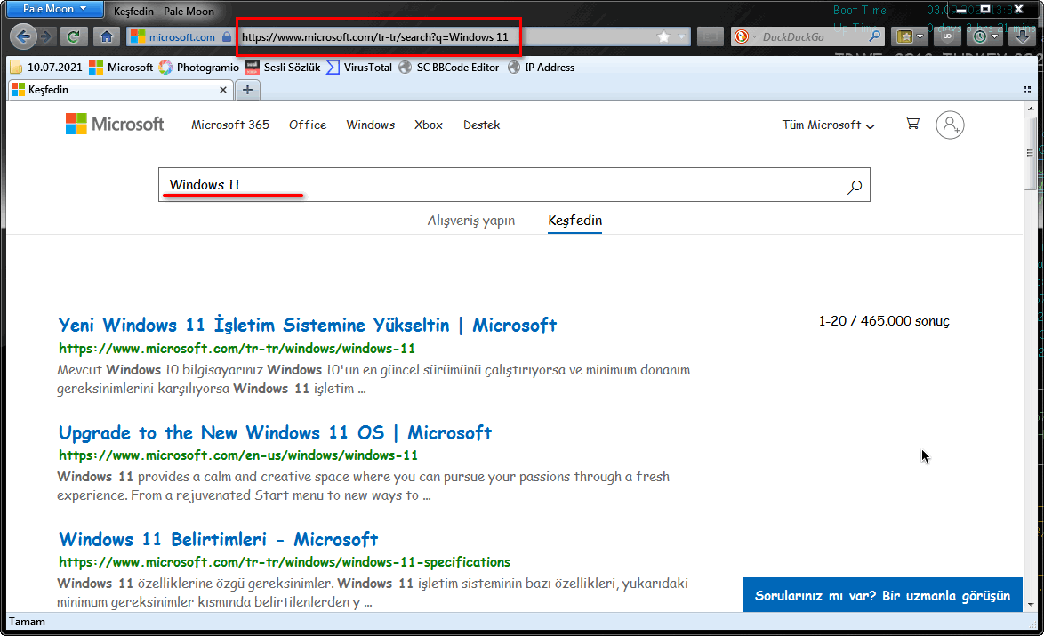Open Office in the site navigation
Screen dimensions: 1044x636
coord(308,125)
